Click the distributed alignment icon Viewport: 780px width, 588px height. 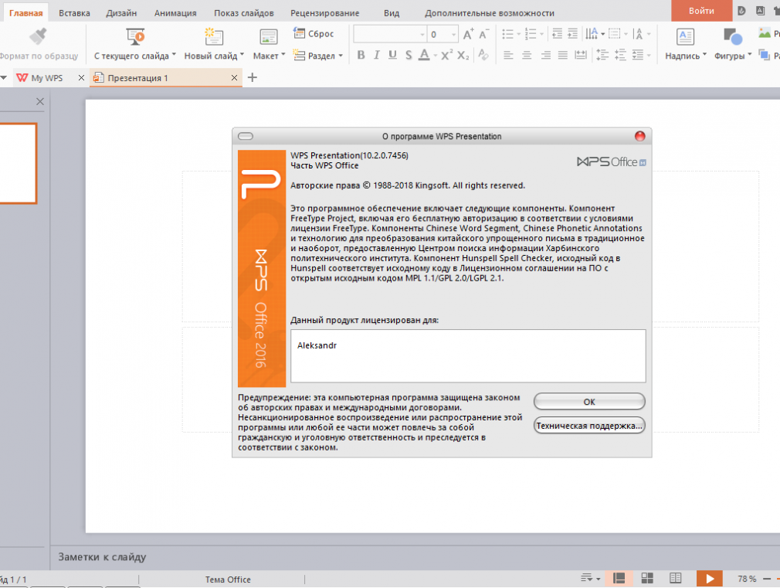tap(581, 55)
